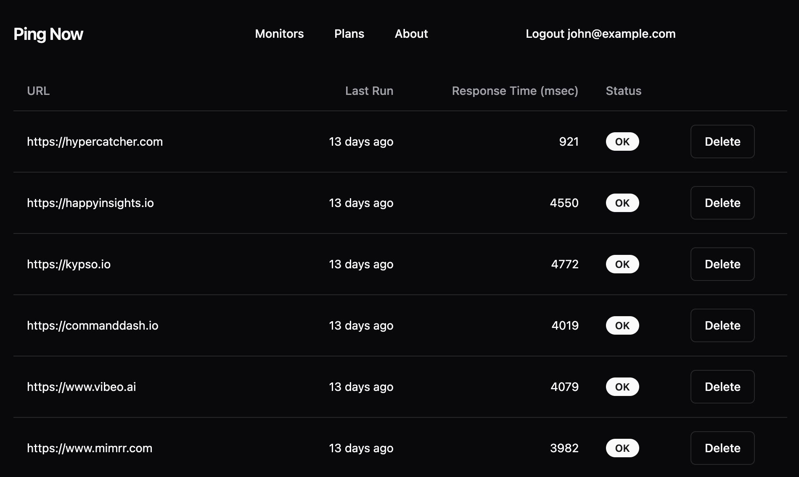
Task: Open the About page
Action: (411, 34)
